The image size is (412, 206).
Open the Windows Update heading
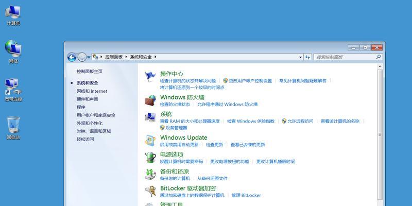point(183,138)
